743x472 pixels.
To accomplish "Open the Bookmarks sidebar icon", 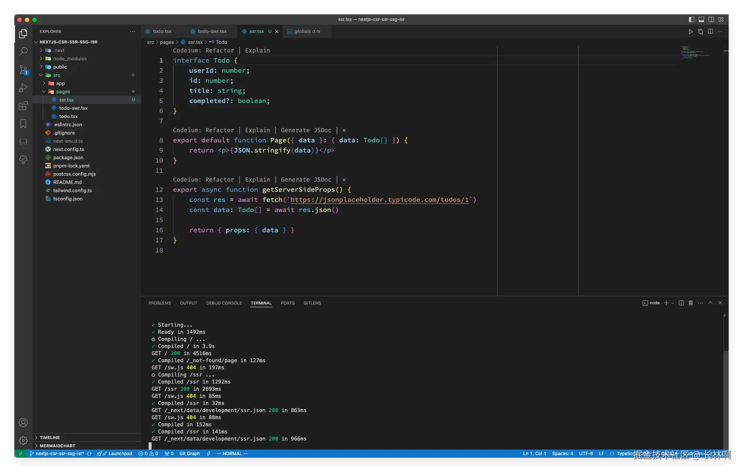I will [23, 124].
